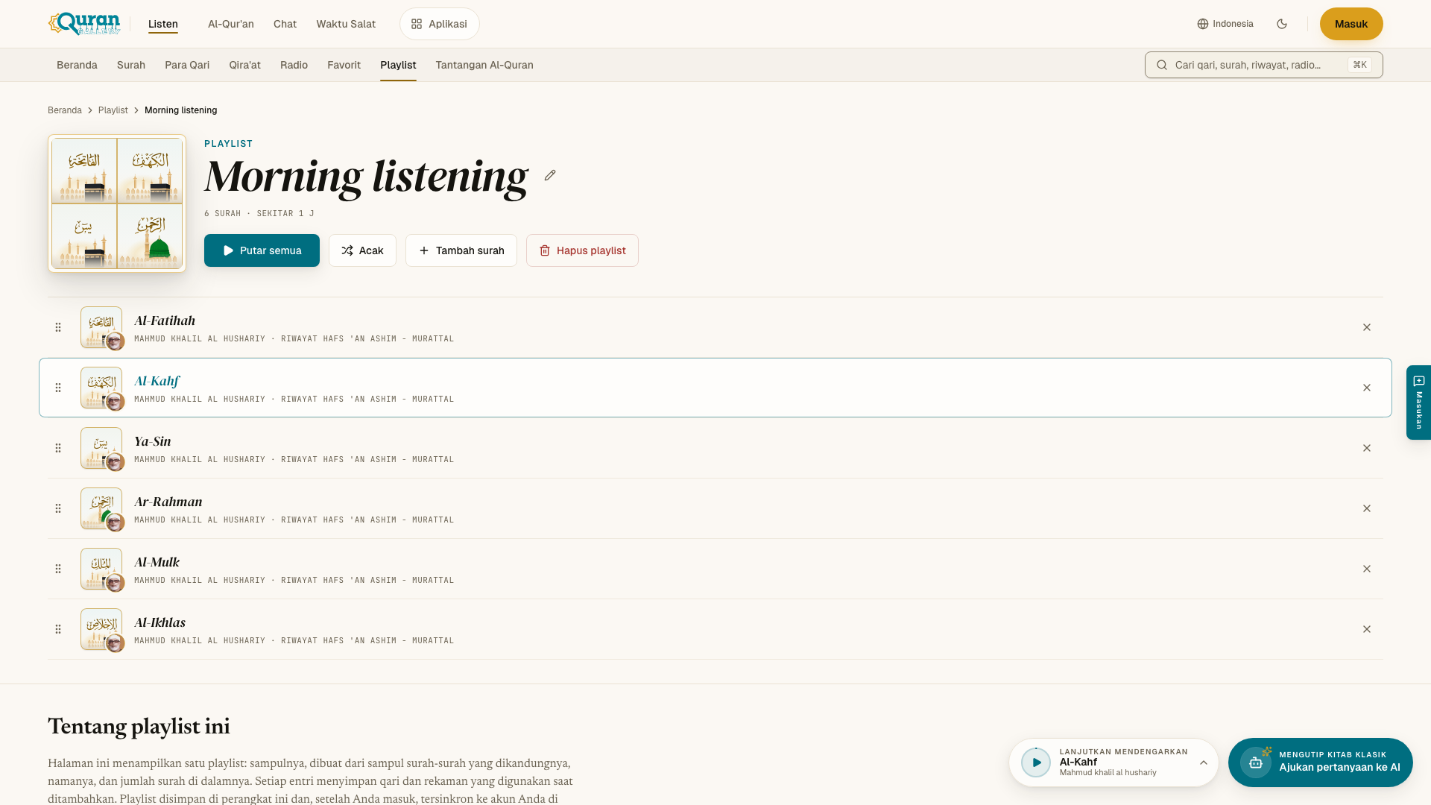This screenshot has height=805, width=1431.
Task: Open the Indonesia language selector
Action: click(x=1225, y=24)
